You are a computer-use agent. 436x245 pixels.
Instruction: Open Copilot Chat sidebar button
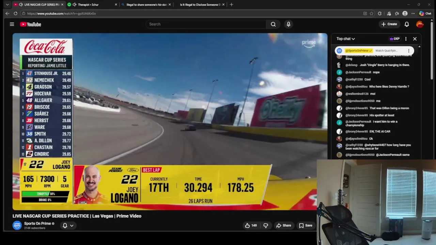click(425, 14)
